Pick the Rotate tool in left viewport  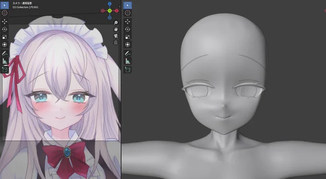point(5,29)
